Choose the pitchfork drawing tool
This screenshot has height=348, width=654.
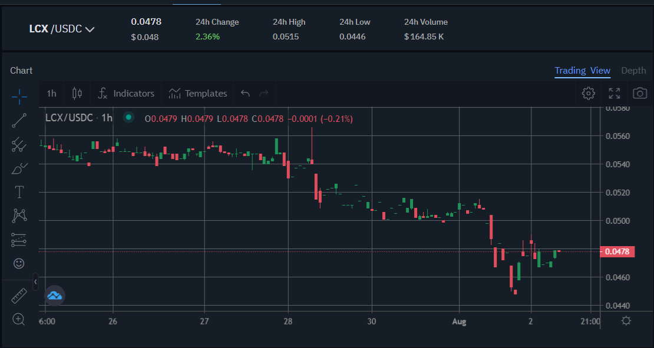pyautogui.click(x=19, y=144)
